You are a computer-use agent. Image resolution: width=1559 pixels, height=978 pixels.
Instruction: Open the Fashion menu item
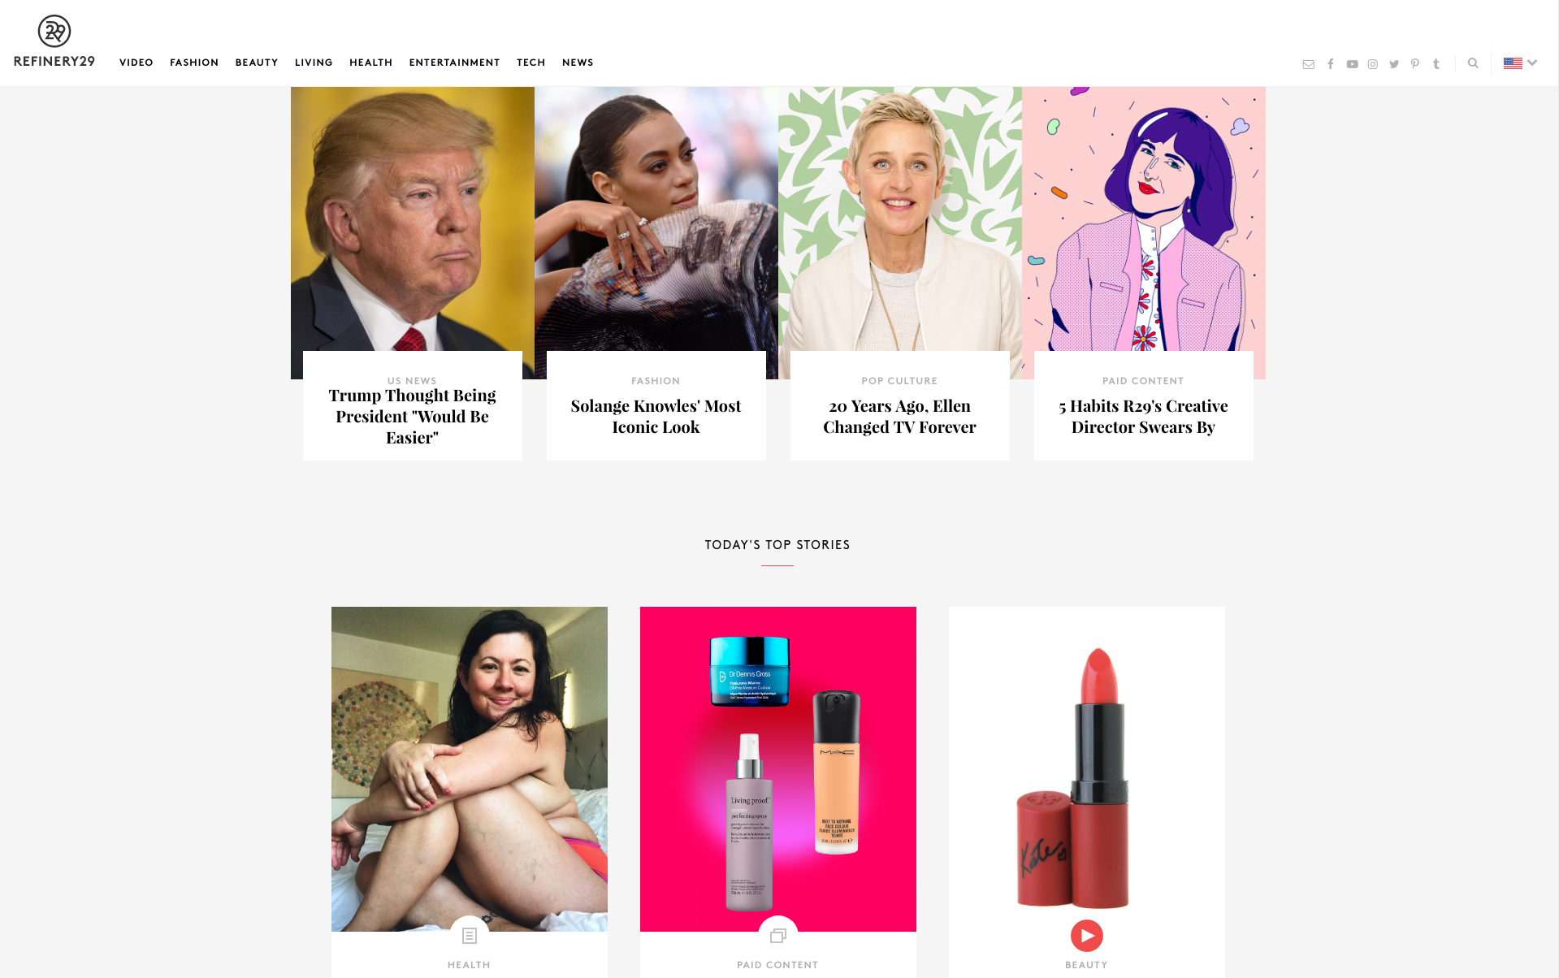194,63
